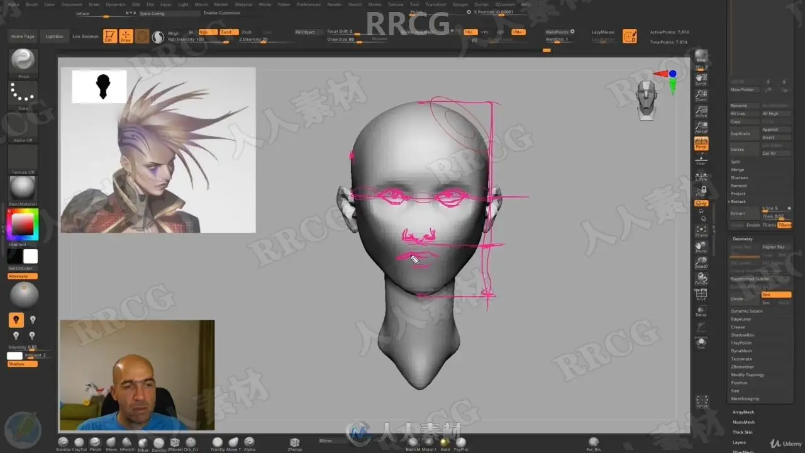Select the ZRetop brush icon
The height and width of the screenshot is (453, 805).
(294, 444)
